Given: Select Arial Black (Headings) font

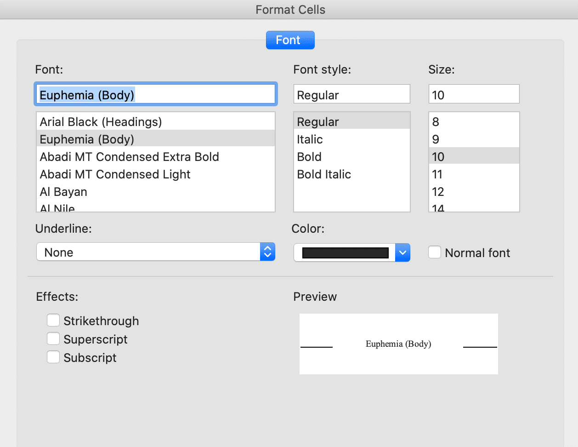Looking at the screenshot, I should click(x=101, y=122).
